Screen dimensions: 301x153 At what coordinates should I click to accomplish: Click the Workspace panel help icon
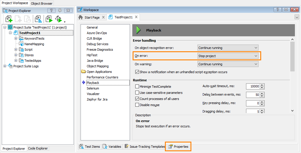tap(277, 10)
